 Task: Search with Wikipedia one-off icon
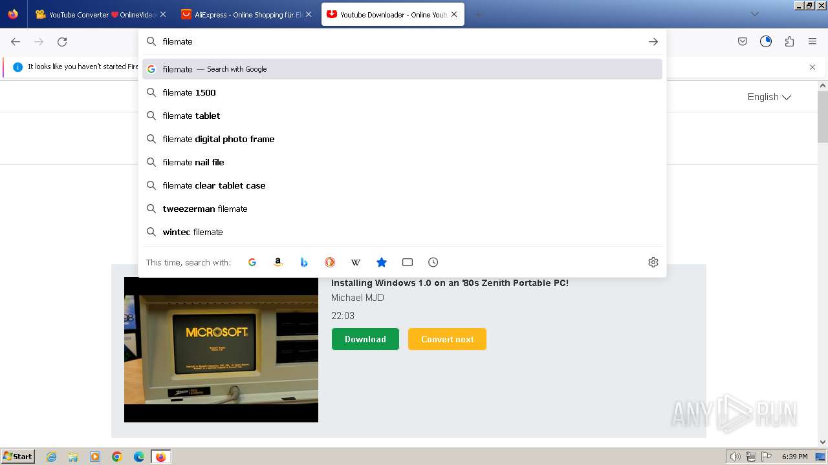(x=356, y=262)
